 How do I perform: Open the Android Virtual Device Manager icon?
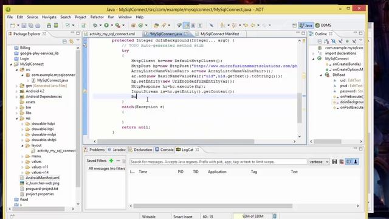point(56,26)
